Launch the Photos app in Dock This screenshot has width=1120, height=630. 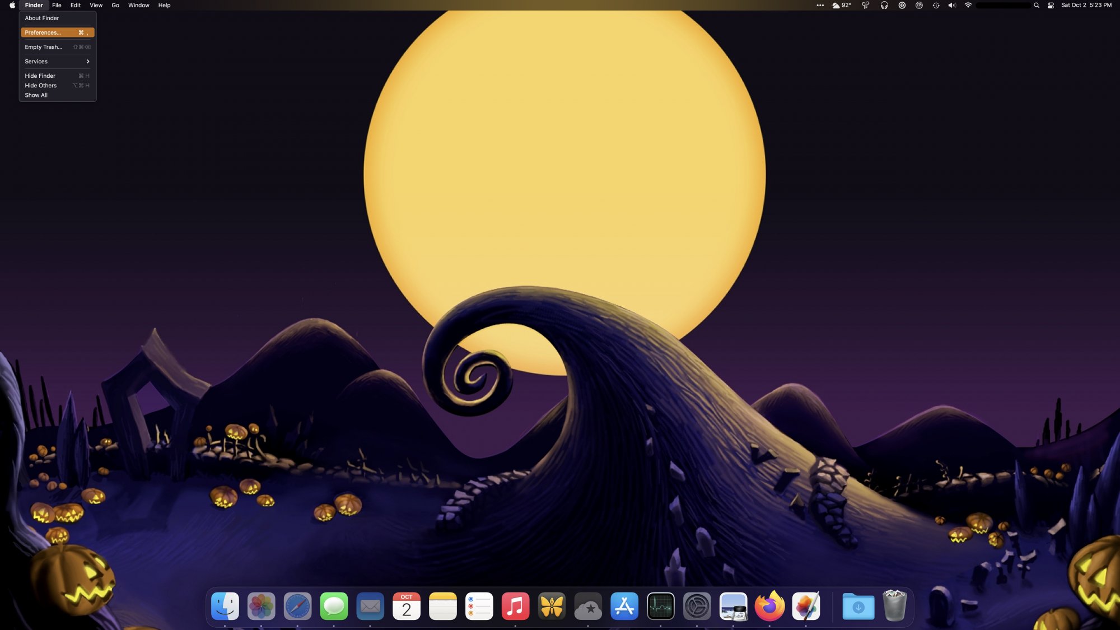[x=261, y=606]
